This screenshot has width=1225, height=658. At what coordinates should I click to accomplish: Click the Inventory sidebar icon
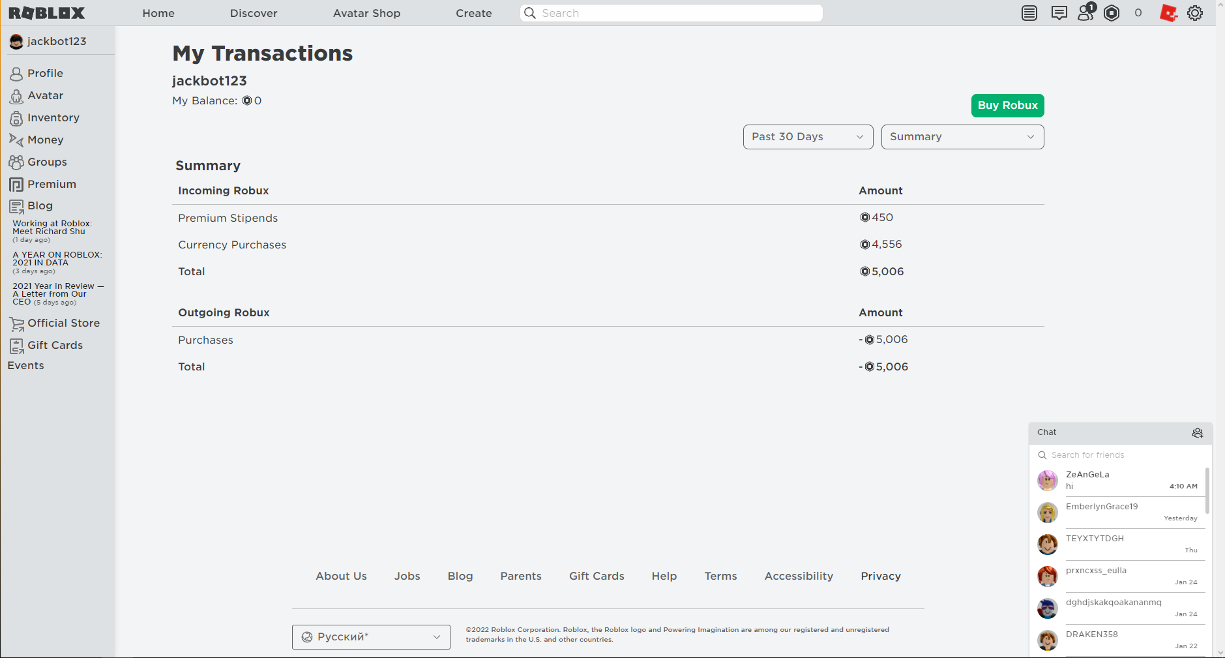pos(16,118)
